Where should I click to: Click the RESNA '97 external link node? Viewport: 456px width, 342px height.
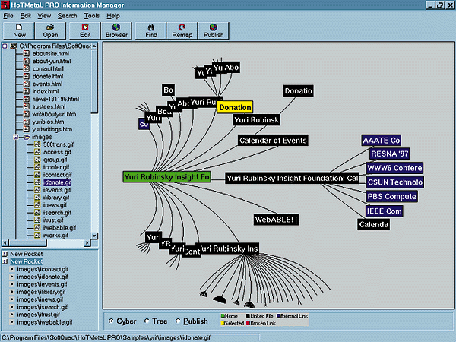pos(390,154)
